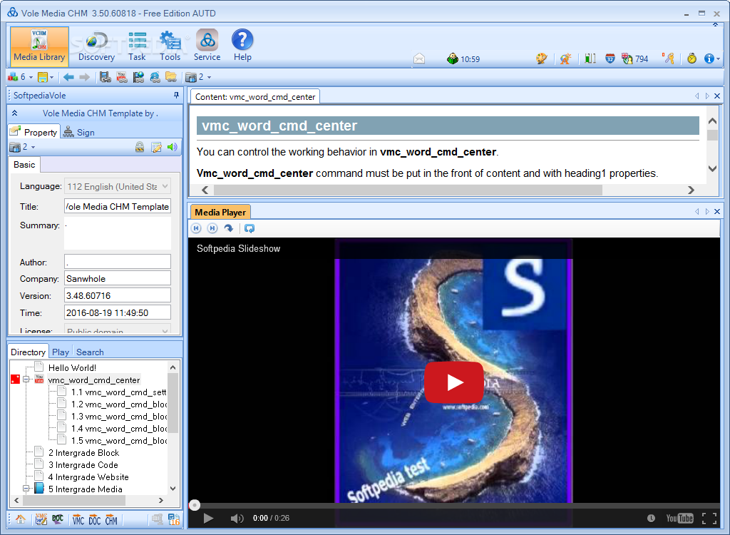Click the export to VMC icon

click(x=78, y=519)
